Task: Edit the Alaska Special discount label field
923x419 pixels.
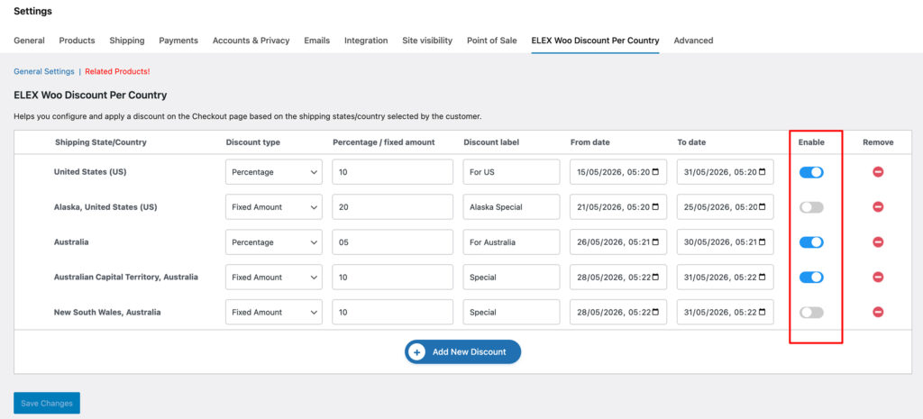Action: coord(511,207)
